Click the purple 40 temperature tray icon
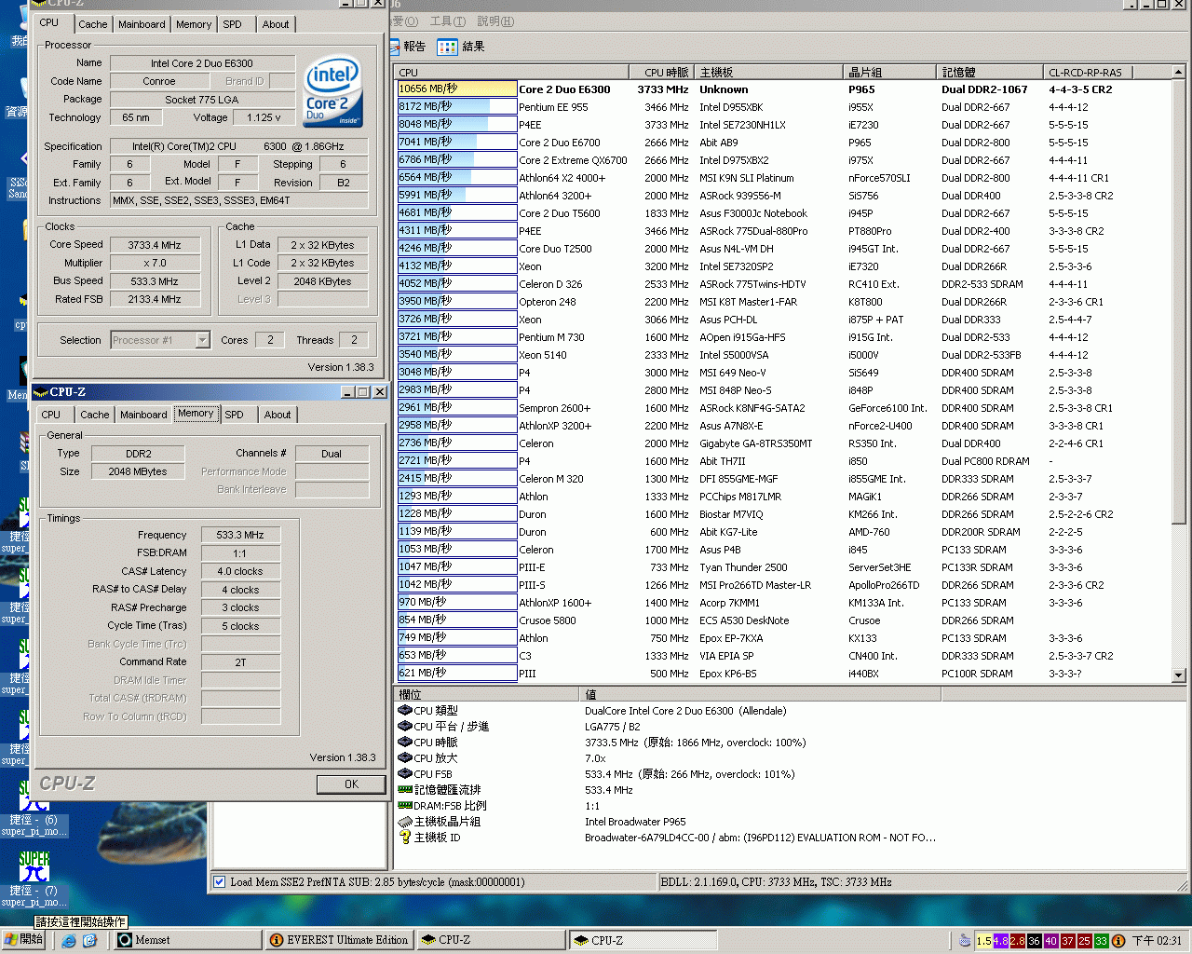This screenshot has width=1192, height=954. [1051, 941]
